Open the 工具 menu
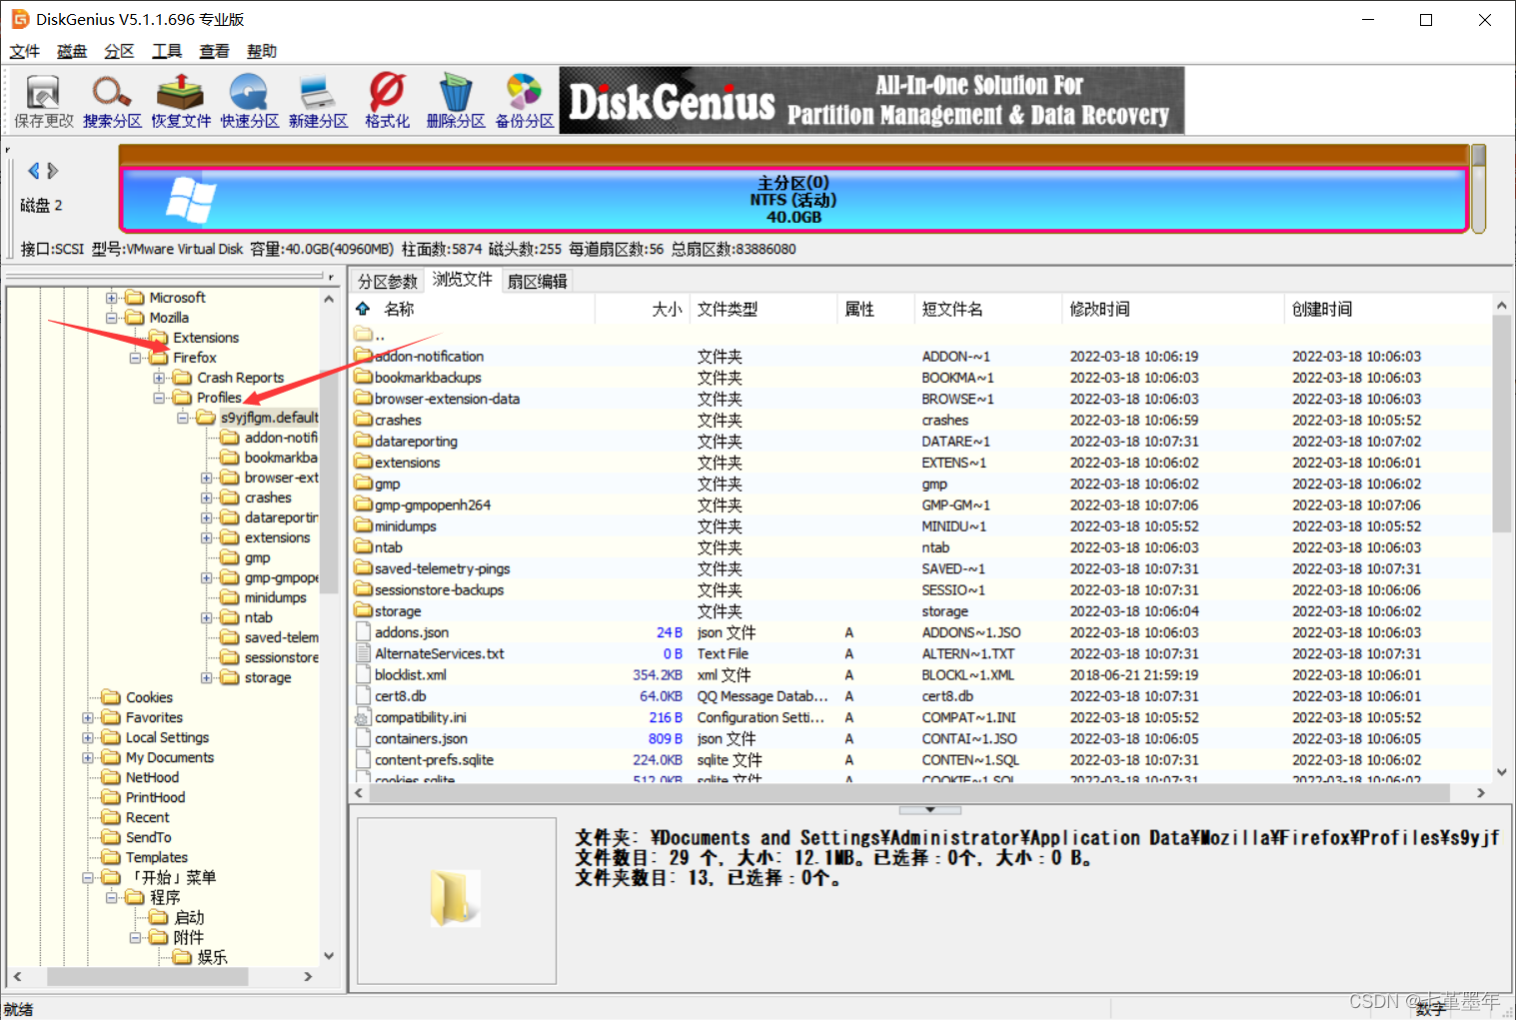 coord(167,51)
